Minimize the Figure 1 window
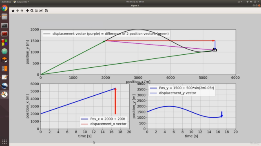This screenshot has height=146, width=261. 254,5
